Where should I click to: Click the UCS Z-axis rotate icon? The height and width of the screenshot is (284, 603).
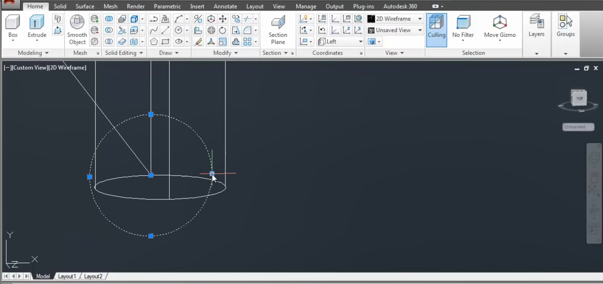(347, 30)
